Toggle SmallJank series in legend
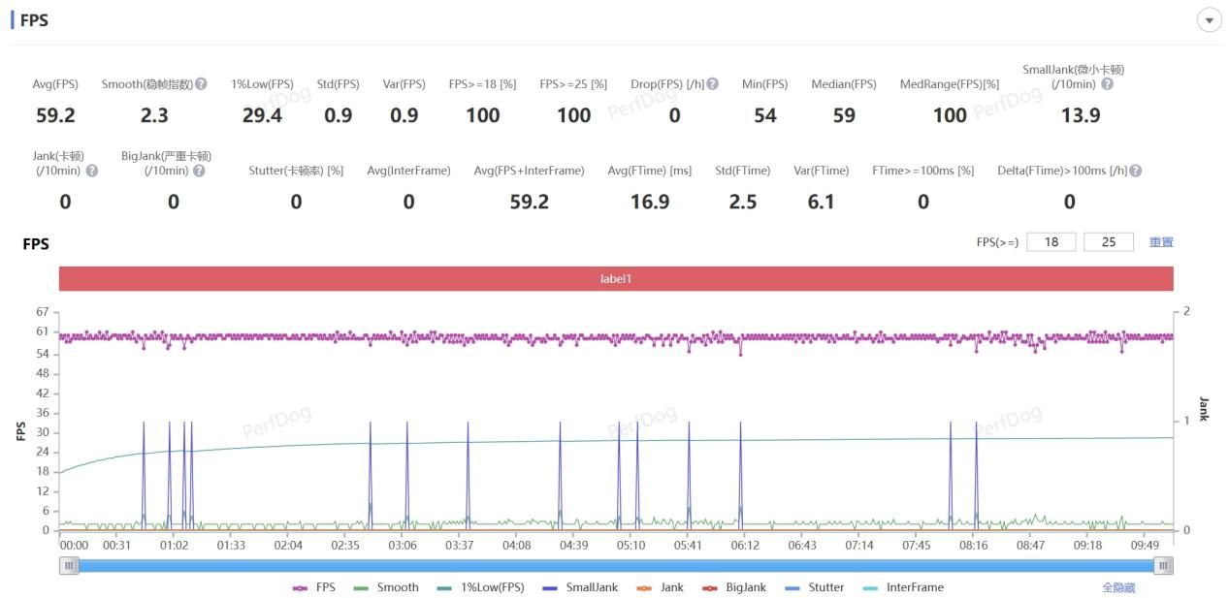This screenshot has width=1229, height=598. pyautogui.click(x=580, y=587)
